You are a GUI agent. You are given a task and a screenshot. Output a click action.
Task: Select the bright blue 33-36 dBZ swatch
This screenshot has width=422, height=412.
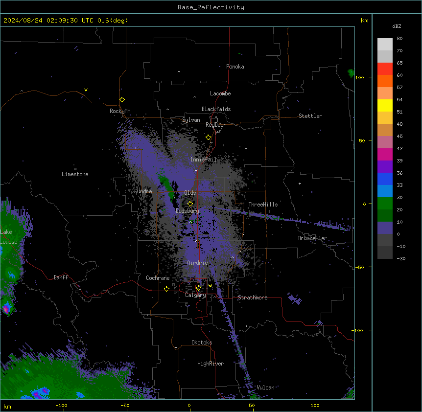pos(385,179)
